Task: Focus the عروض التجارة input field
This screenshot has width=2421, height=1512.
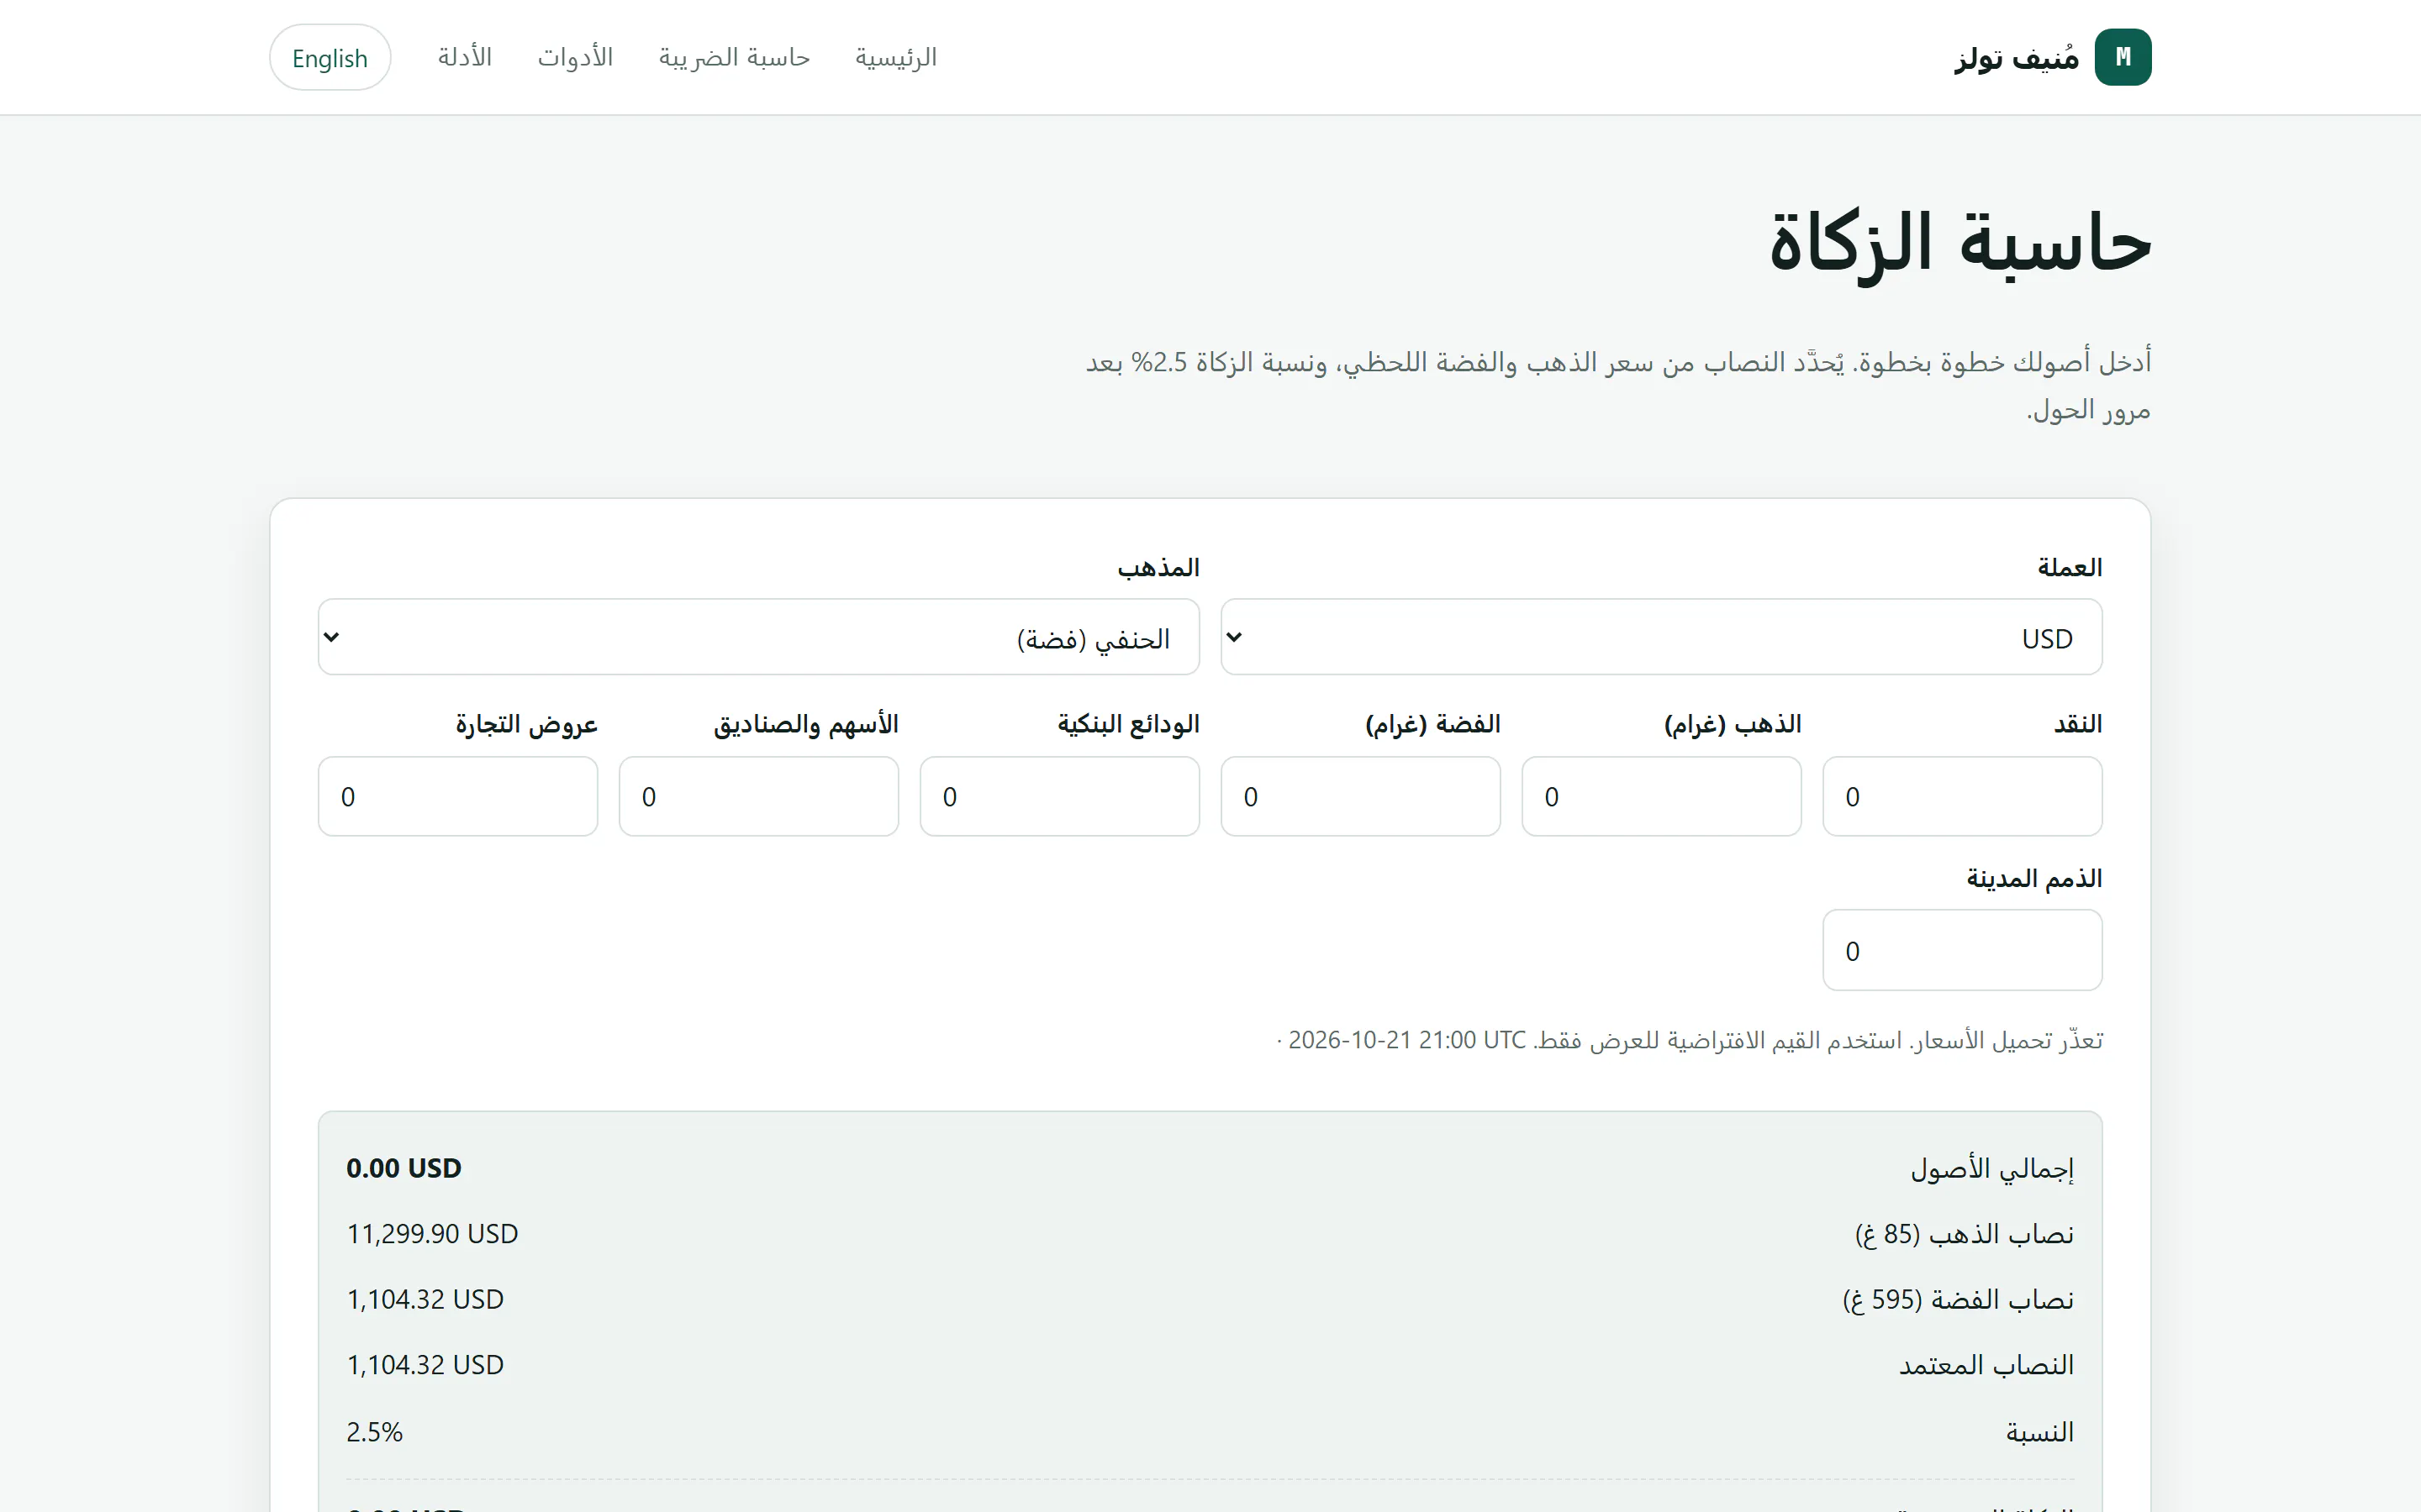Action: 458,796
